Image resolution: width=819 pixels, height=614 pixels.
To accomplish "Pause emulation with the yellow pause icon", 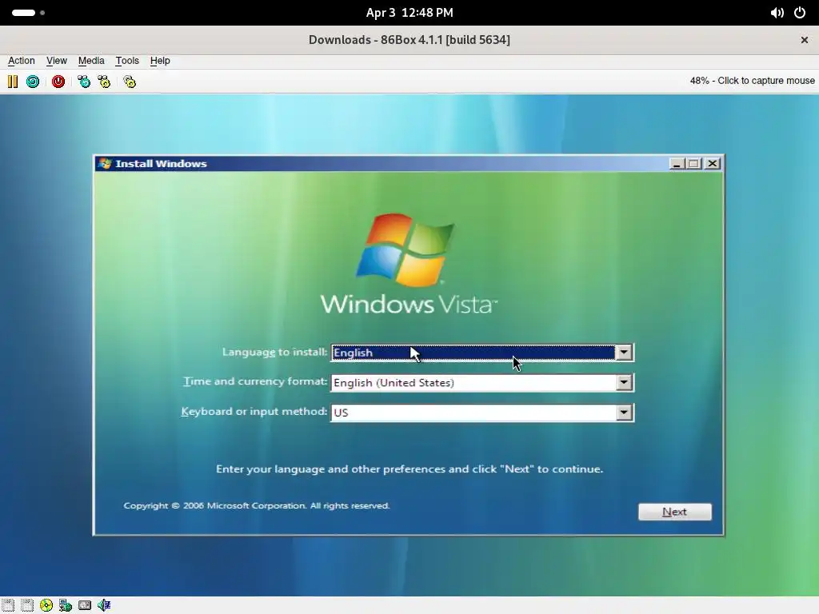I will coord(13,82).
